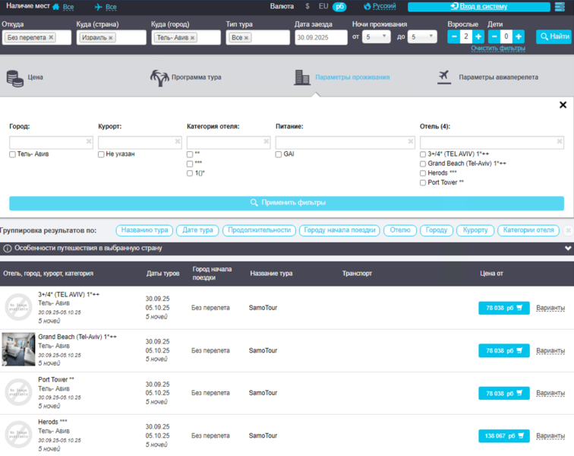Expand Особенности путешествия в выбранную страну section
Viewport: 574px width, 456px height.
point(567,249)
